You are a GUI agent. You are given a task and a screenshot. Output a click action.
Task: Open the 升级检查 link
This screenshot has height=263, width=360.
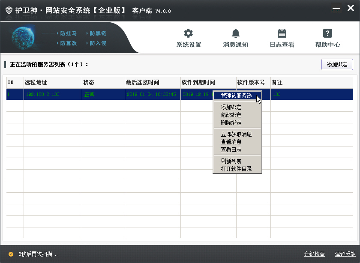click(314, 254)
